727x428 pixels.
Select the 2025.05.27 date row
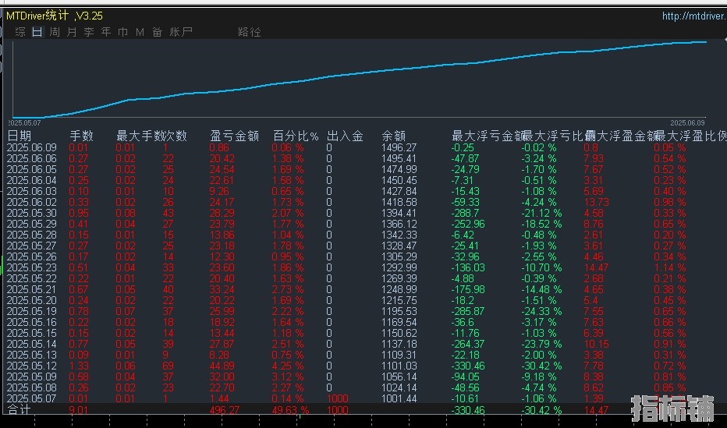pos(31,246)
